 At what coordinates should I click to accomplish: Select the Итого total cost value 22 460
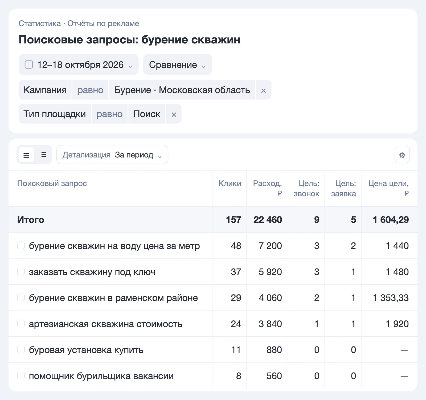pyautogui.click(x=268, y=219)
